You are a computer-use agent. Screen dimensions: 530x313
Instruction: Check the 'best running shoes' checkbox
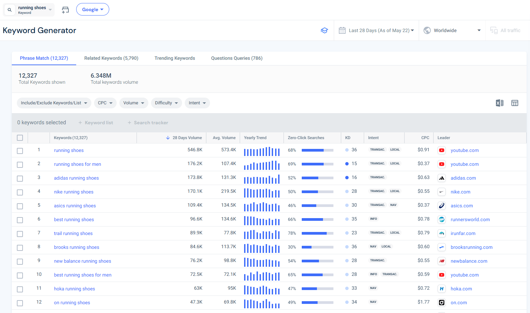(x=20, y=220)
